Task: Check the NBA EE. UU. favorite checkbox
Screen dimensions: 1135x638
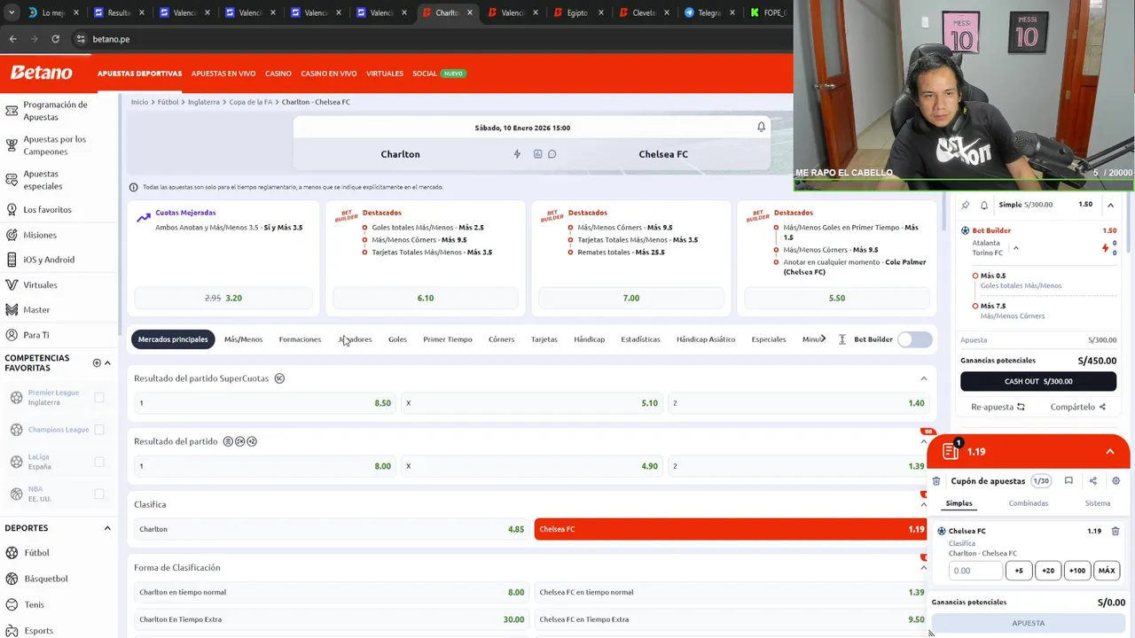Action: (x=99, y=494)
